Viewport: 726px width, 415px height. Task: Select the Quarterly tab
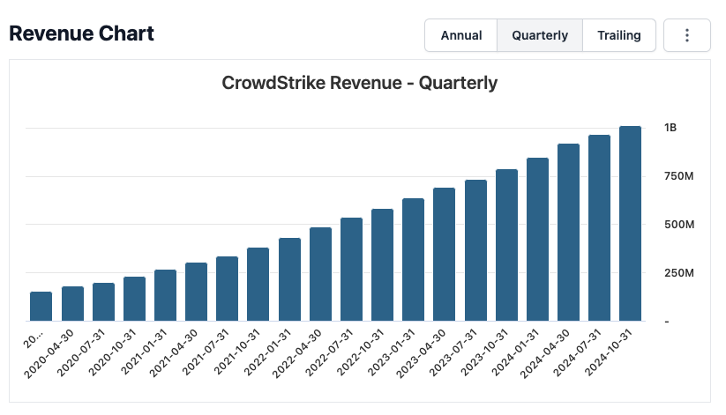point(540,35)
